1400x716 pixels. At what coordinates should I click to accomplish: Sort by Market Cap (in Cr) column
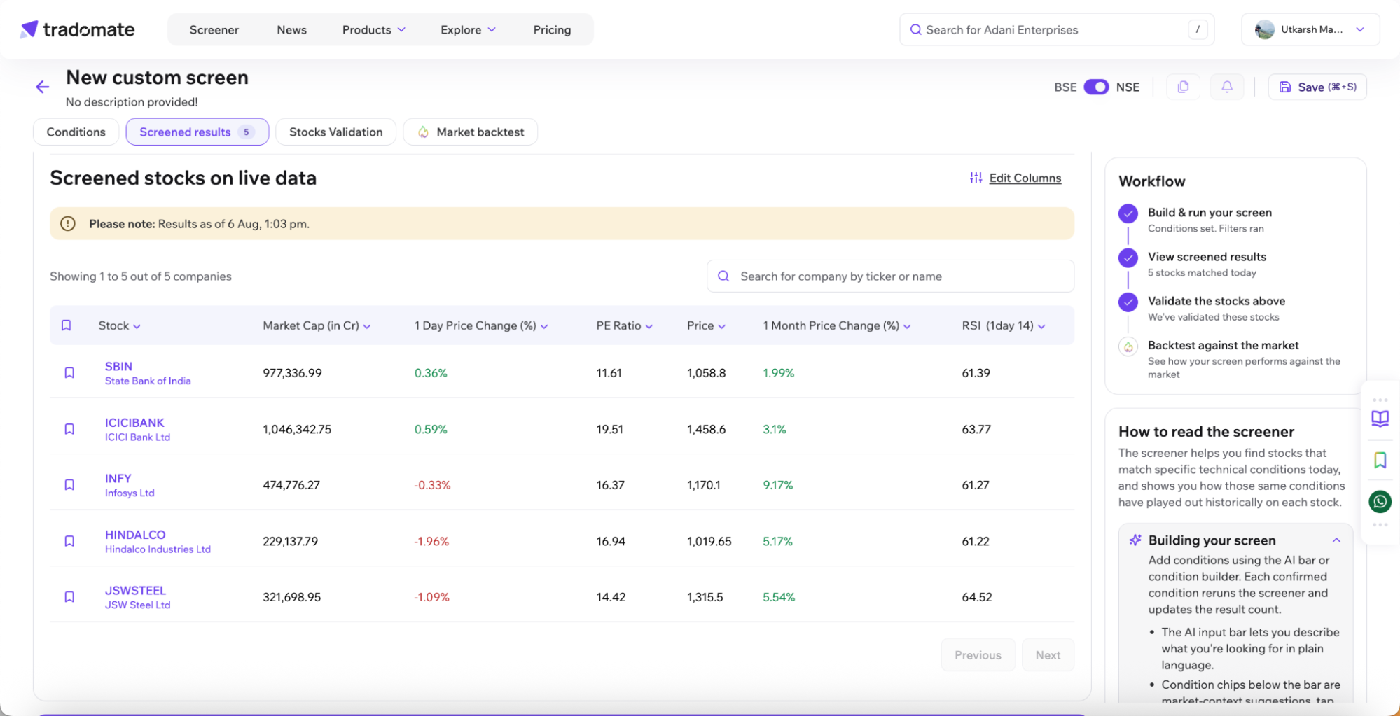click(x=317, y=325)
